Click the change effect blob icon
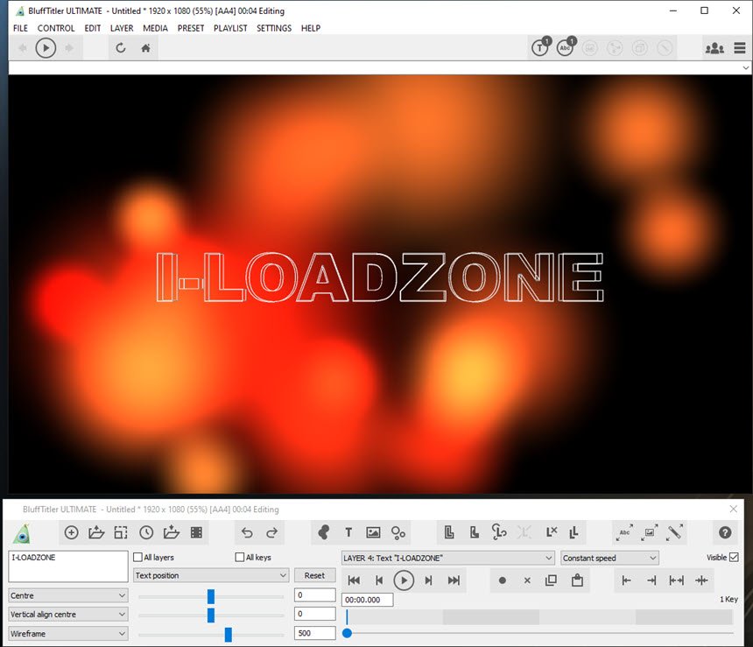This screenshot has height=647, width=753. (x=324, y=532)
